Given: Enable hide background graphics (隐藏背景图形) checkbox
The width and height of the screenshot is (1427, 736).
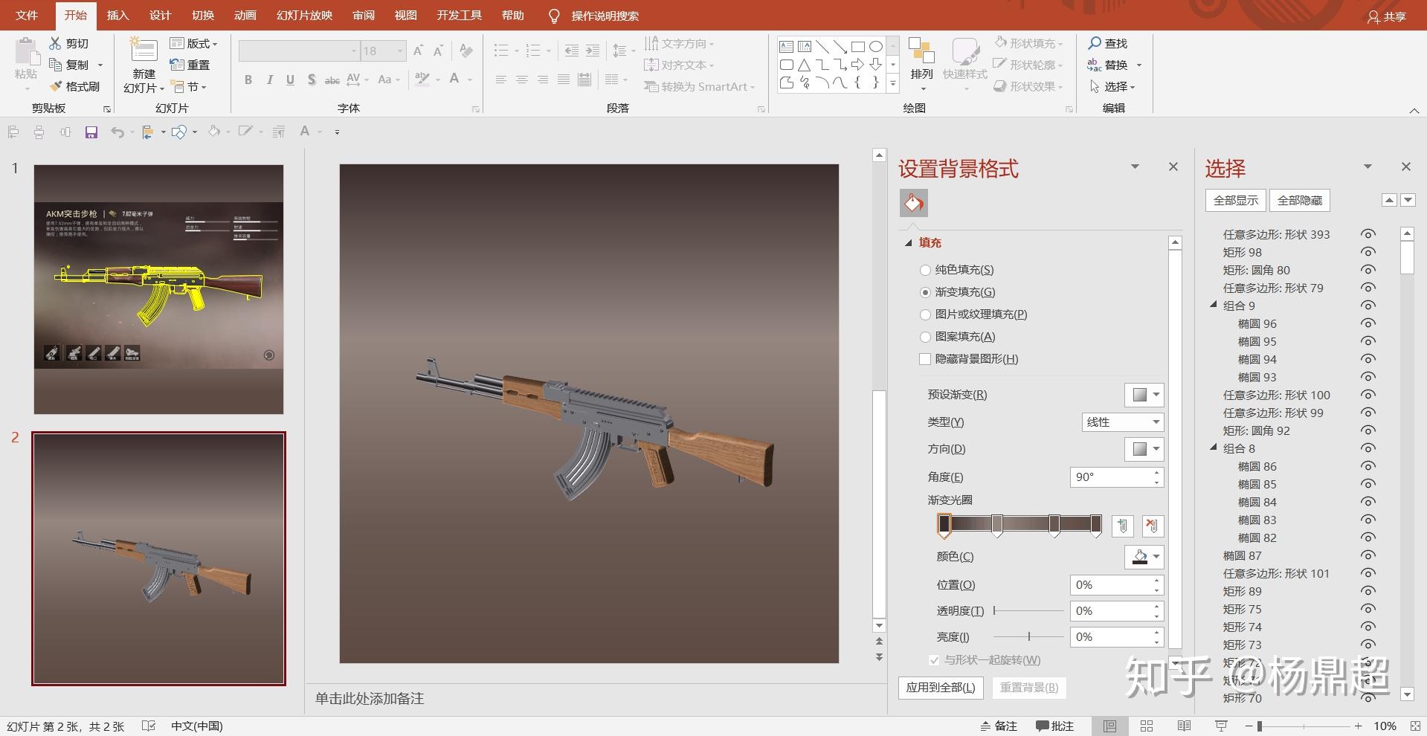Looking at the screenshot, I should pos(925,359).
